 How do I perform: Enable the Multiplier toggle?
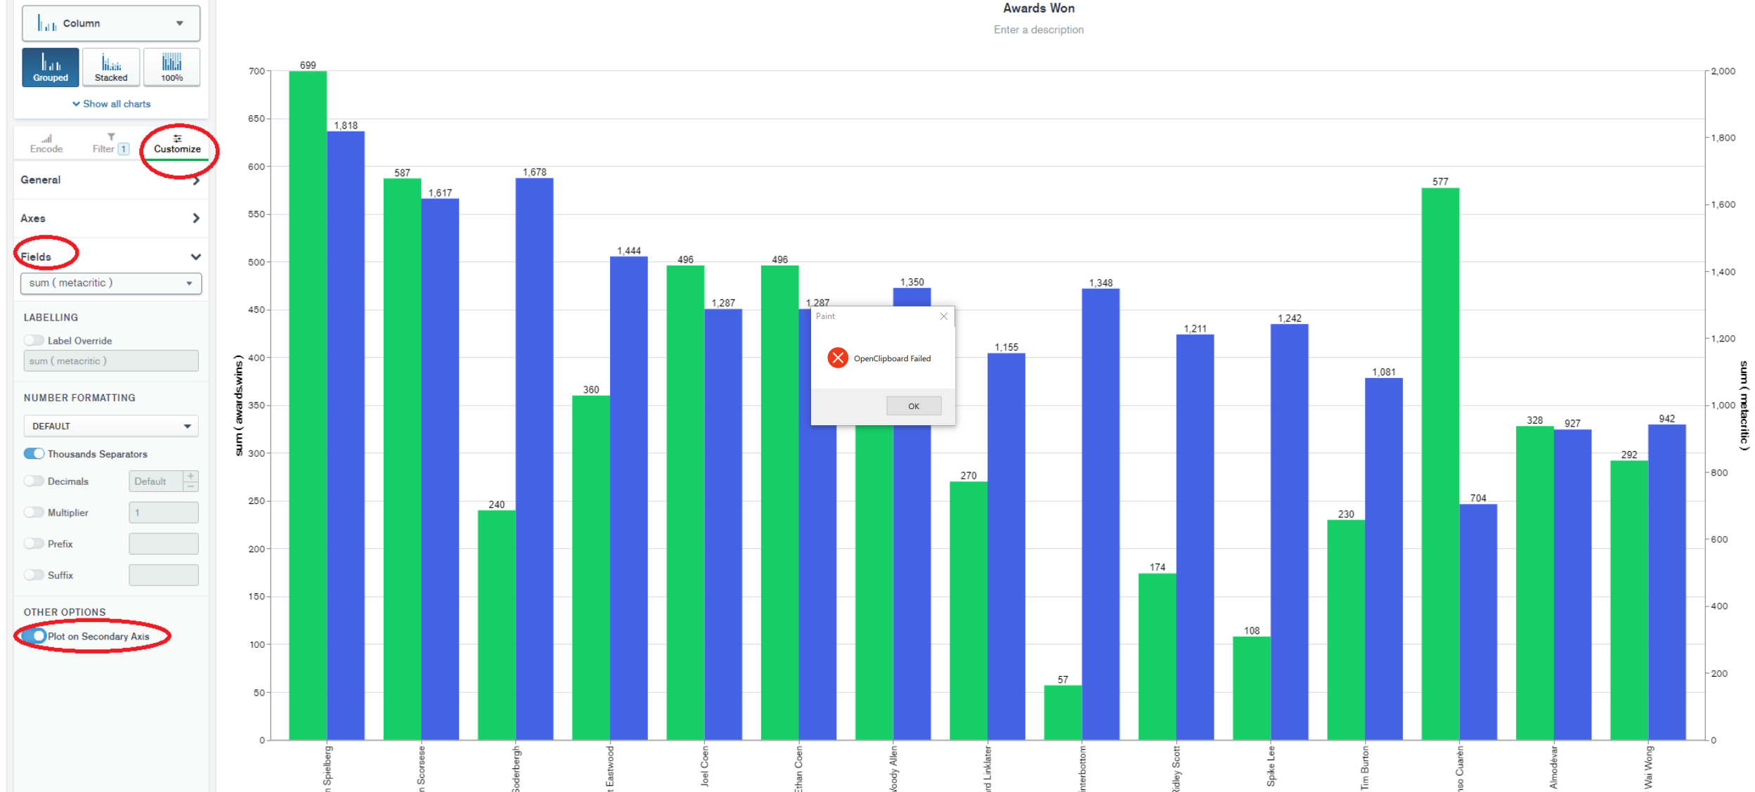click(34, 512)
